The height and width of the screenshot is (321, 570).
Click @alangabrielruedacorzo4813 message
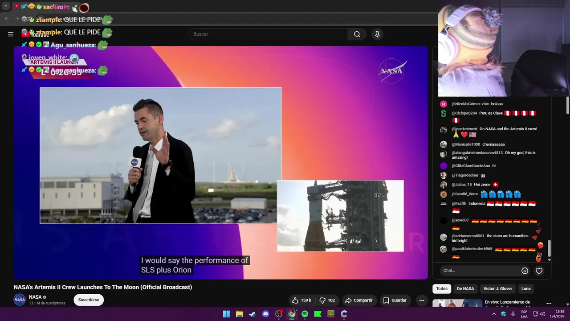pyautogui.click(x=493, y=155)
